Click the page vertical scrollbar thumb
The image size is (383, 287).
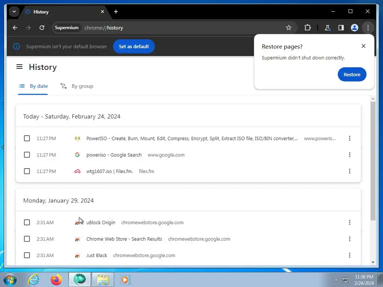[373, 161]
